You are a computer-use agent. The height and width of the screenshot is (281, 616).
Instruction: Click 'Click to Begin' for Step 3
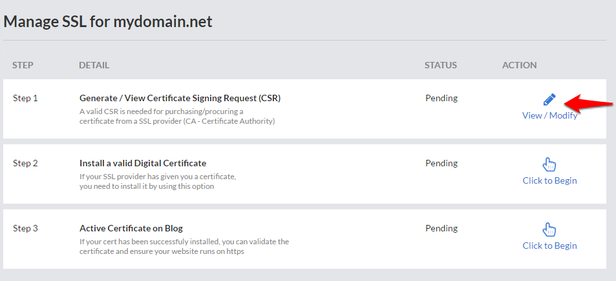[x=549, y=246]
